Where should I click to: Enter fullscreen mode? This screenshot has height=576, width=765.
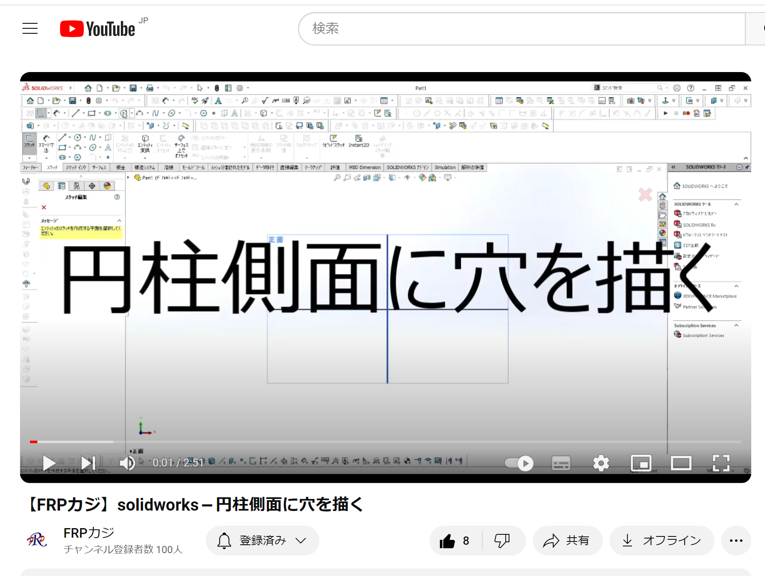pos(721,463)
